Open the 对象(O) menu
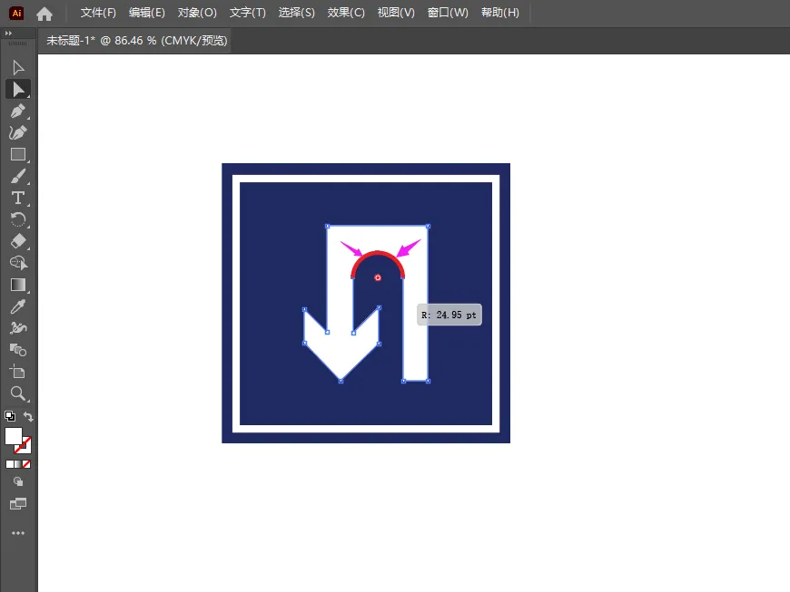 click(x=197, y=13)
